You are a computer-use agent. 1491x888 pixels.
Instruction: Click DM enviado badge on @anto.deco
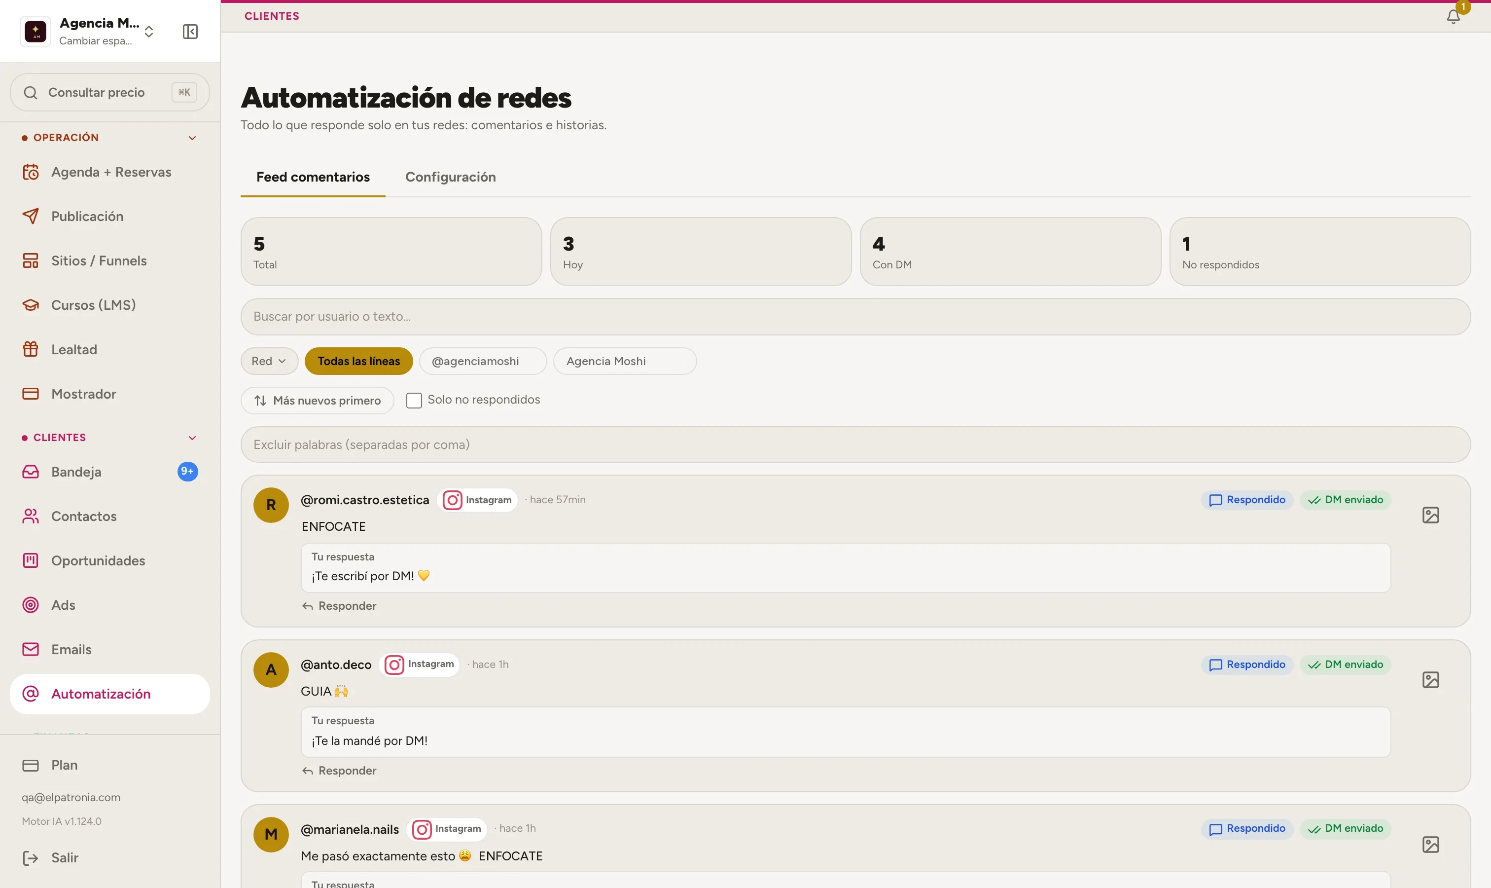[x=1346, y=665]
